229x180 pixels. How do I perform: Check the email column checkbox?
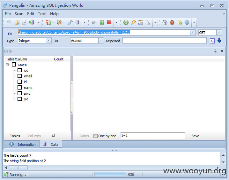click(19, 76)
